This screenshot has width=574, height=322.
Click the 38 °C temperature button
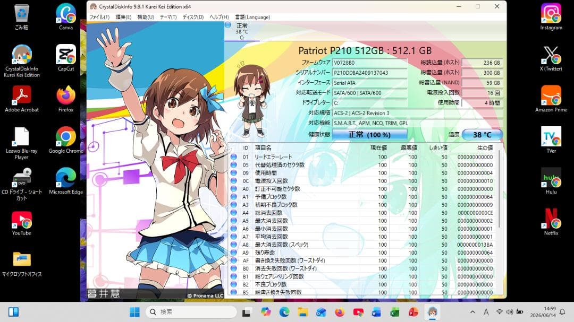(482, 135)
